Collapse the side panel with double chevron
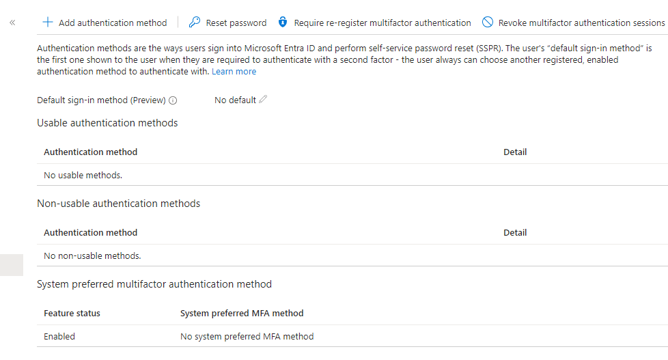 12,23
